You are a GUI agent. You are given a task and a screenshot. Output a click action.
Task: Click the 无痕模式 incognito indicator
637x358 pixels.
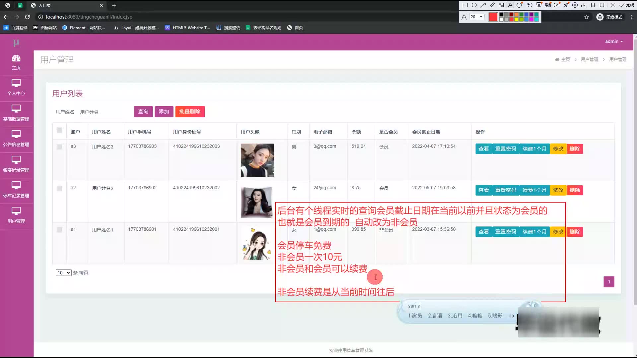click(609, 17)
